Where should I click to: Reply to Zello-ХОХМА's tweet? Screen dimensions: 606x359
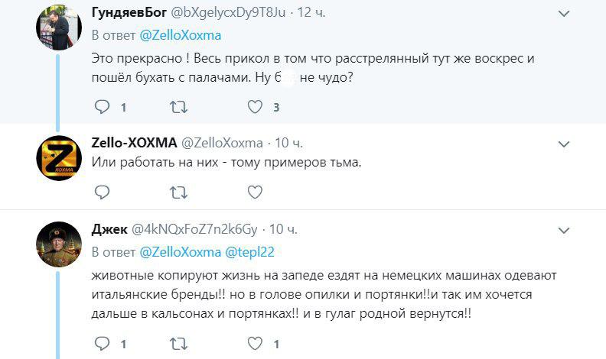(103, 192)
